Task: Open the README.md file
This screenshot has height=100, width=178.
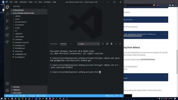Action: tap(29, 48)
